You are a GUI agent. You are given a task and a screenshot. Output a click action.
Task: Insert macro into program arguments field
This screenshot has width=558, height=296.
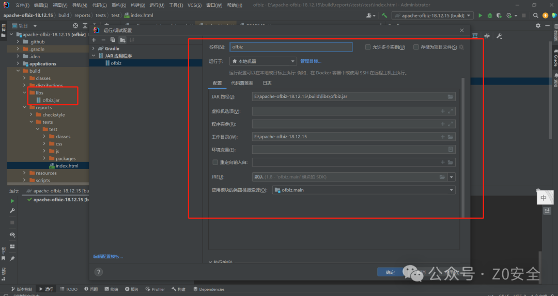click(443, 124)
